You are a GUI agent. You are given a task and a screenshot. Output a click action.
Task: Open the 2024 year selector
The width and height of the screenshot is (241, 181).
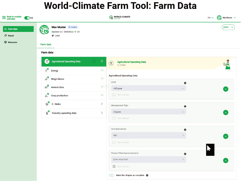point(228,27)
